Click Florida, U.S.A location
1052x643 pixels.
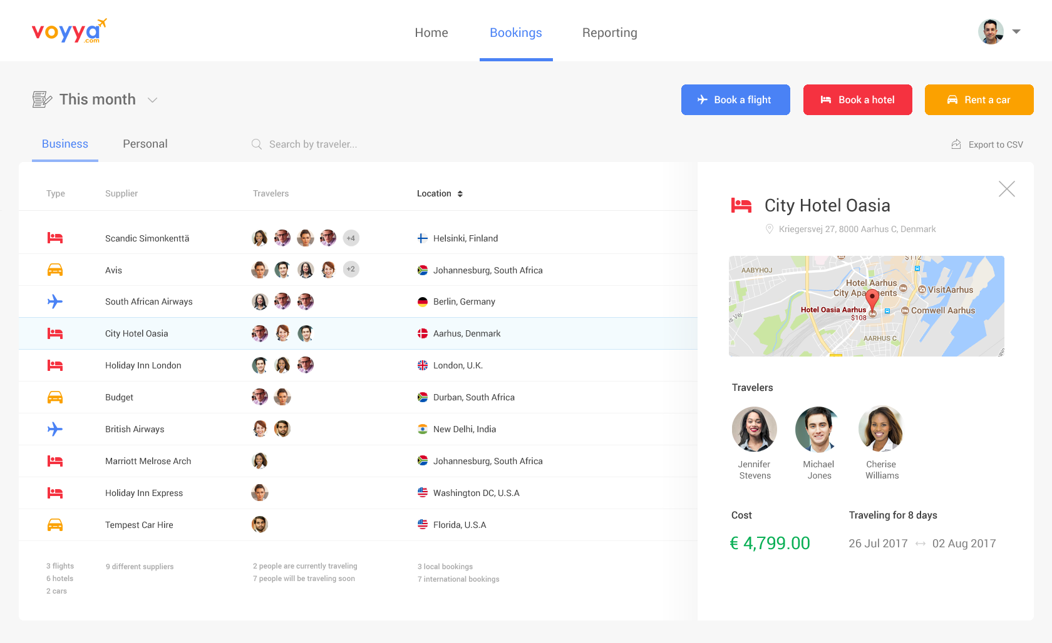[460, 525]
